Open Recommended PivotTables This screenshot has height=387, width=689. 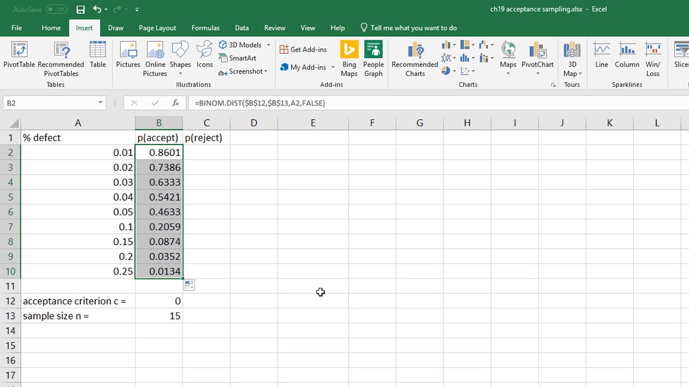tap(61, 59)
